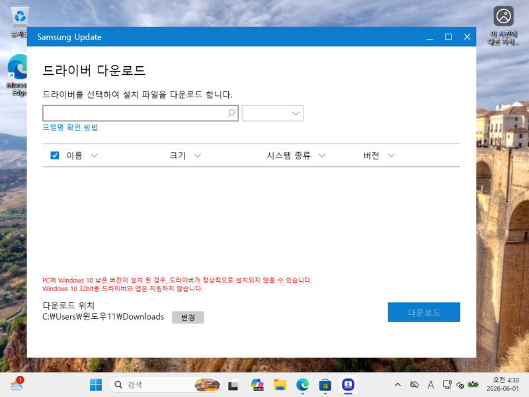This screenshot has width=529, height=397.
Task: Click the OneDrive cloud tray icon
Action: (x=415, y=384)
